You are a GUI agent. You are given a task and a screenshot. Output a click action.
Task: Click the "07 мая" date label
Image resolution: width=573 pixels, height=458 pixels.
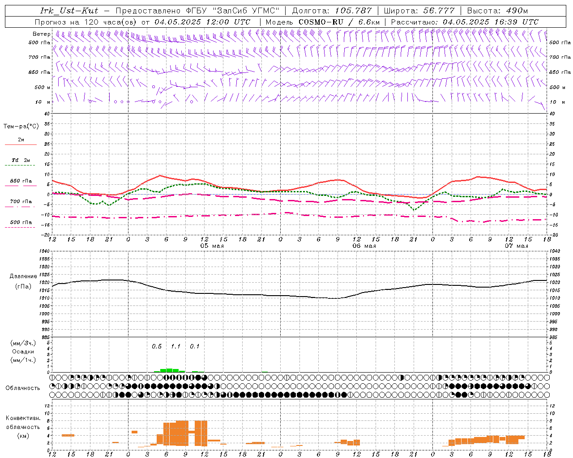tap(516, 246)
